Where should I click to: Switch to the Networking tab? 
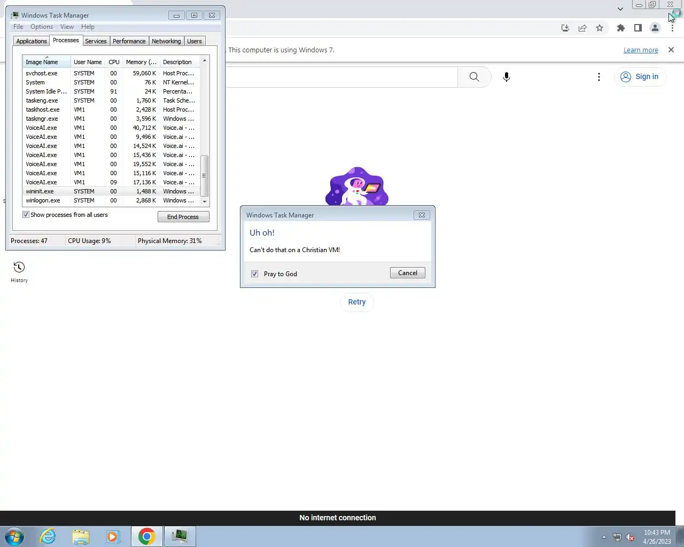click(166, 41)
